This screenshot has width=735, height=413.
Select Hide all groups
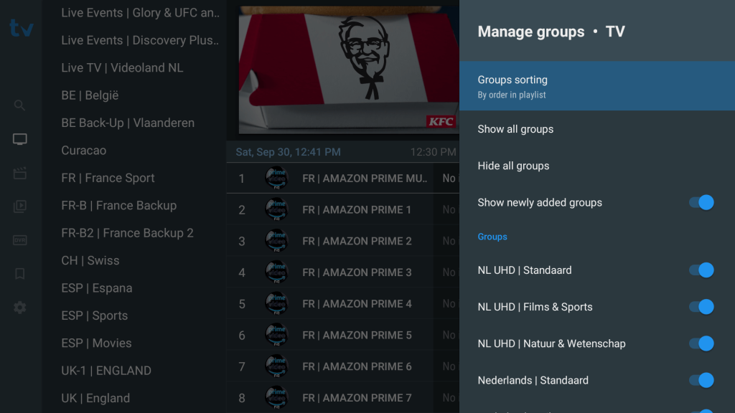[513, 166]
